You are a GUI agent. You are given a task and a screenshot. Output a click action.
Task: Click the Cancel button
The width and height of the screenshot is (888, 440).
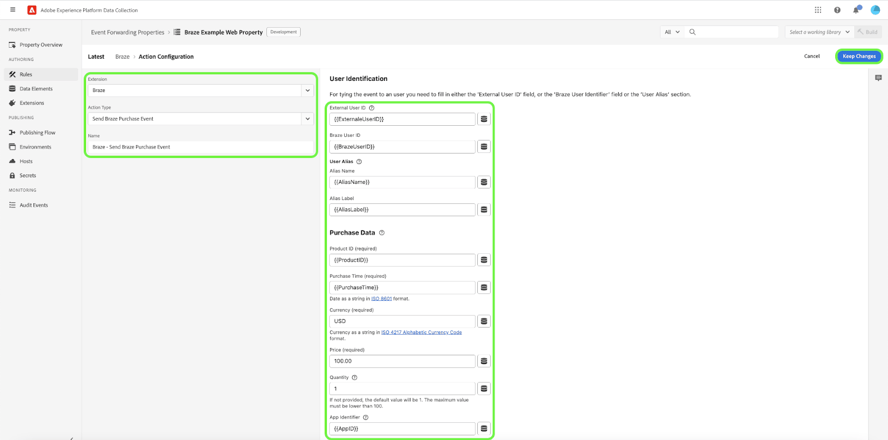pyautogui.click(x=811, y=57)
